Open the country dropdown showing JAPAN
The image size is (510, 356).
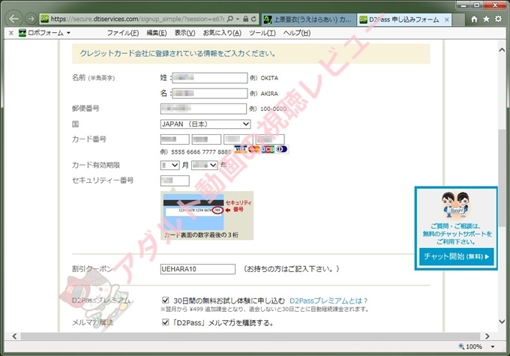[205, 124]
